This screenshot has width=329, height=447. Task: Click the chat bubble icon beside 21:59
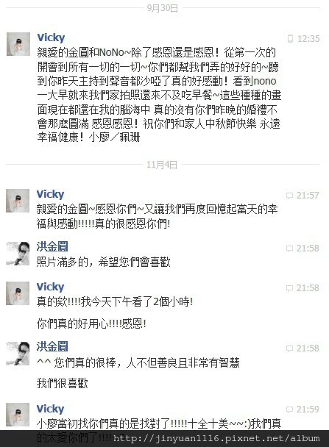tap(289, 410)
